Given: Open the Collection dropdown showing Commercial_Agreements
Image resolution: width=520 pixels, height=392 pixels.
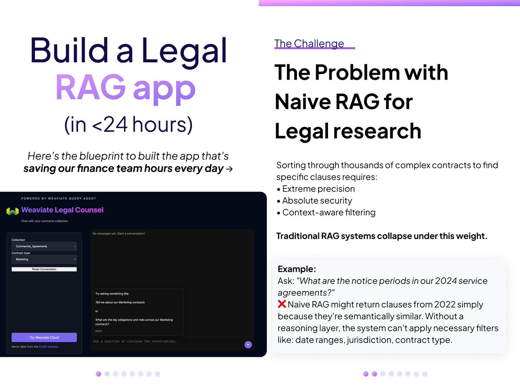Looking at the screenshot, I should tap(44, 246).
